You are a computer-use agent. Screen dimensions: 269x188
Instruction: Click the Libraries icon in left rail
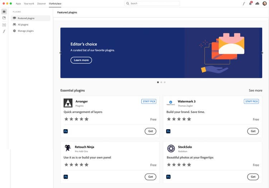click(x=4, y=18)
